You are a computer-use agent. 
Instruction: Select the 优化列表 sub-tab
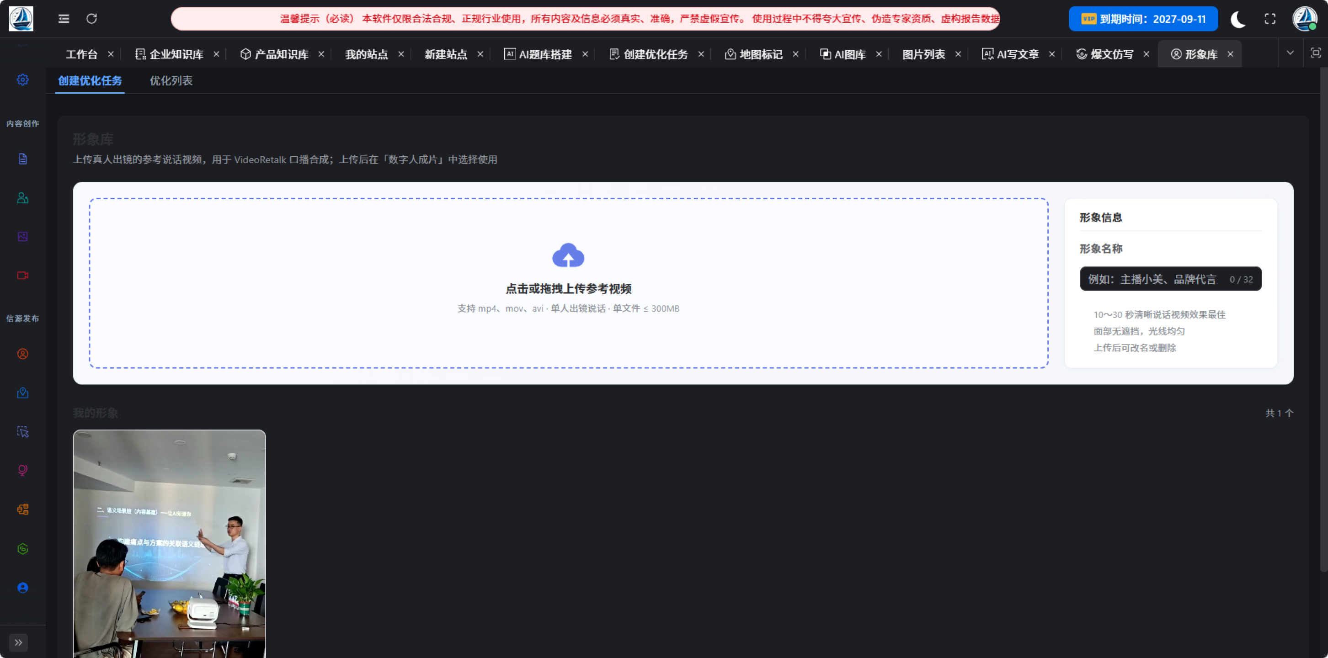coord(171,81)
